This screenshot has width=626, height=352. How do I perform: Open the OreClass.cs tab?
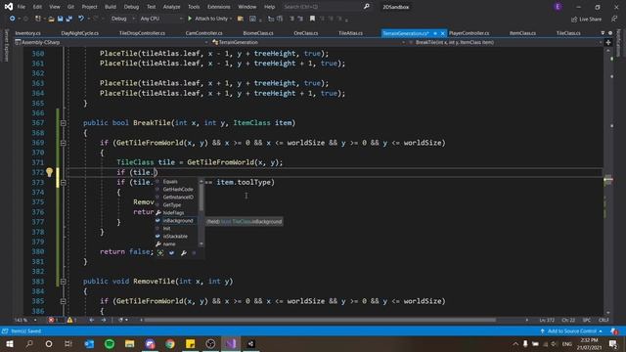point(306,33)
